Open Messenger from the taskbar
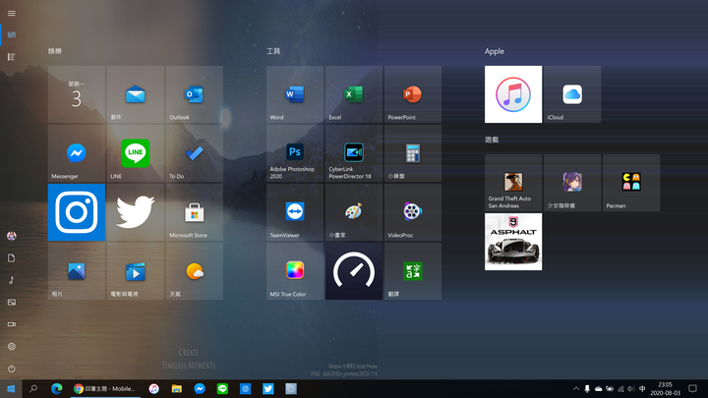The image size is (708, 398). [200, 388]
